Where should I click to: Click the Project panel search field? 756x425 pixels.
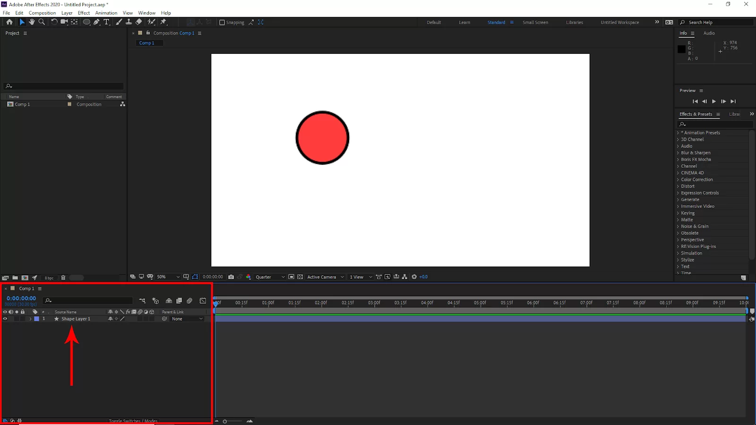click(64, 86)
